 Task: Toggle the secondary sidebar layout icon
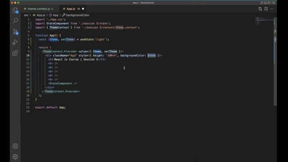coord(269,3)
